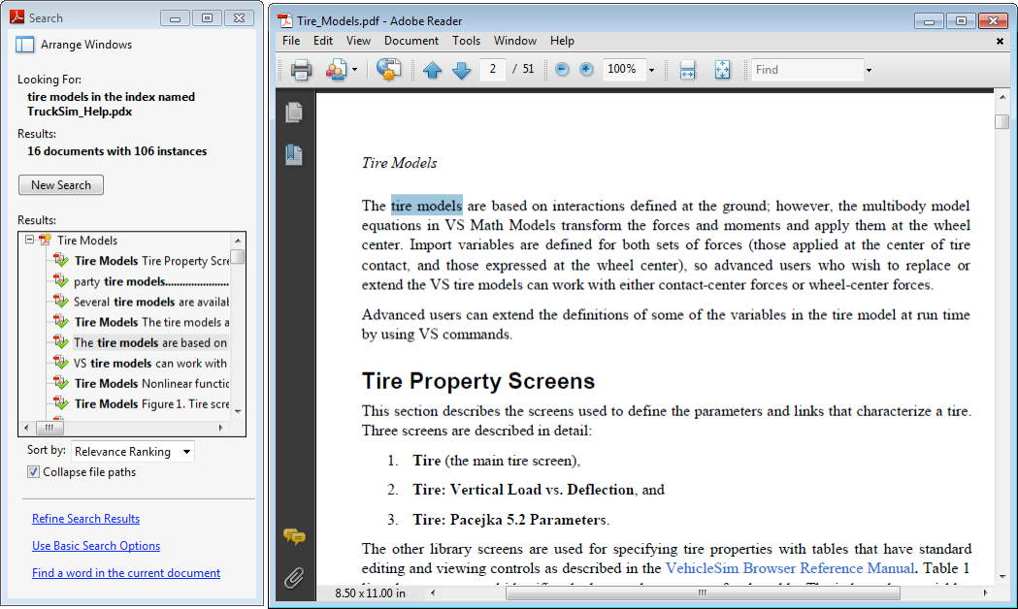
Task: Open the zoom percentage dropdown arrow
Action: point(652,70)
